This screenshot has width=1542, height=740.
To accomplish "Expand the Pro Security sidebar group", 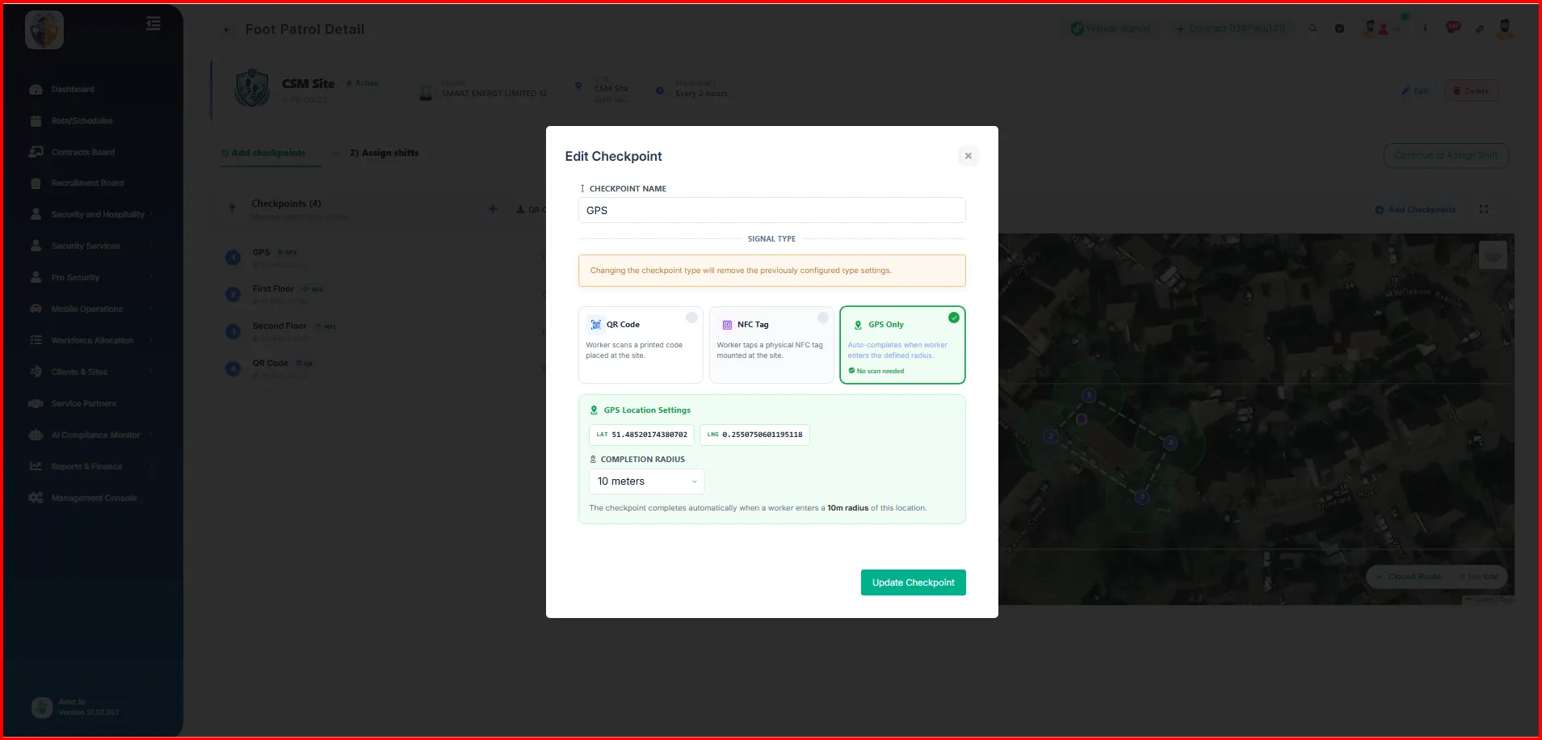I will point(91,278).
